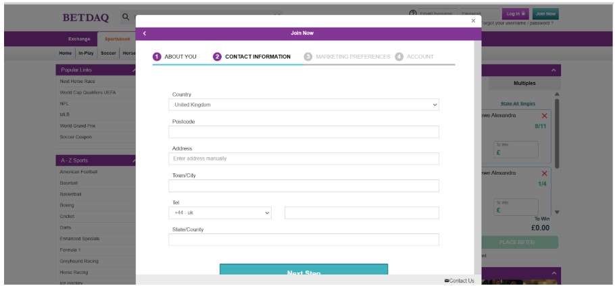
Task: Click the search magnifier icon
Action: (x=126, y=17)
